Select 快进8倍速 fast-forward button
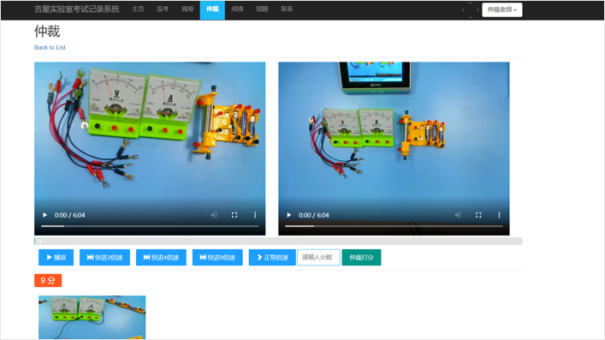Viewport: 605px width, 340px height. 217,257
